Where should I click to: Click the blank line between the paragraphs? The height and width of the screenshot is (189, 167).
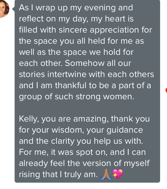click(x=80, y=108)
